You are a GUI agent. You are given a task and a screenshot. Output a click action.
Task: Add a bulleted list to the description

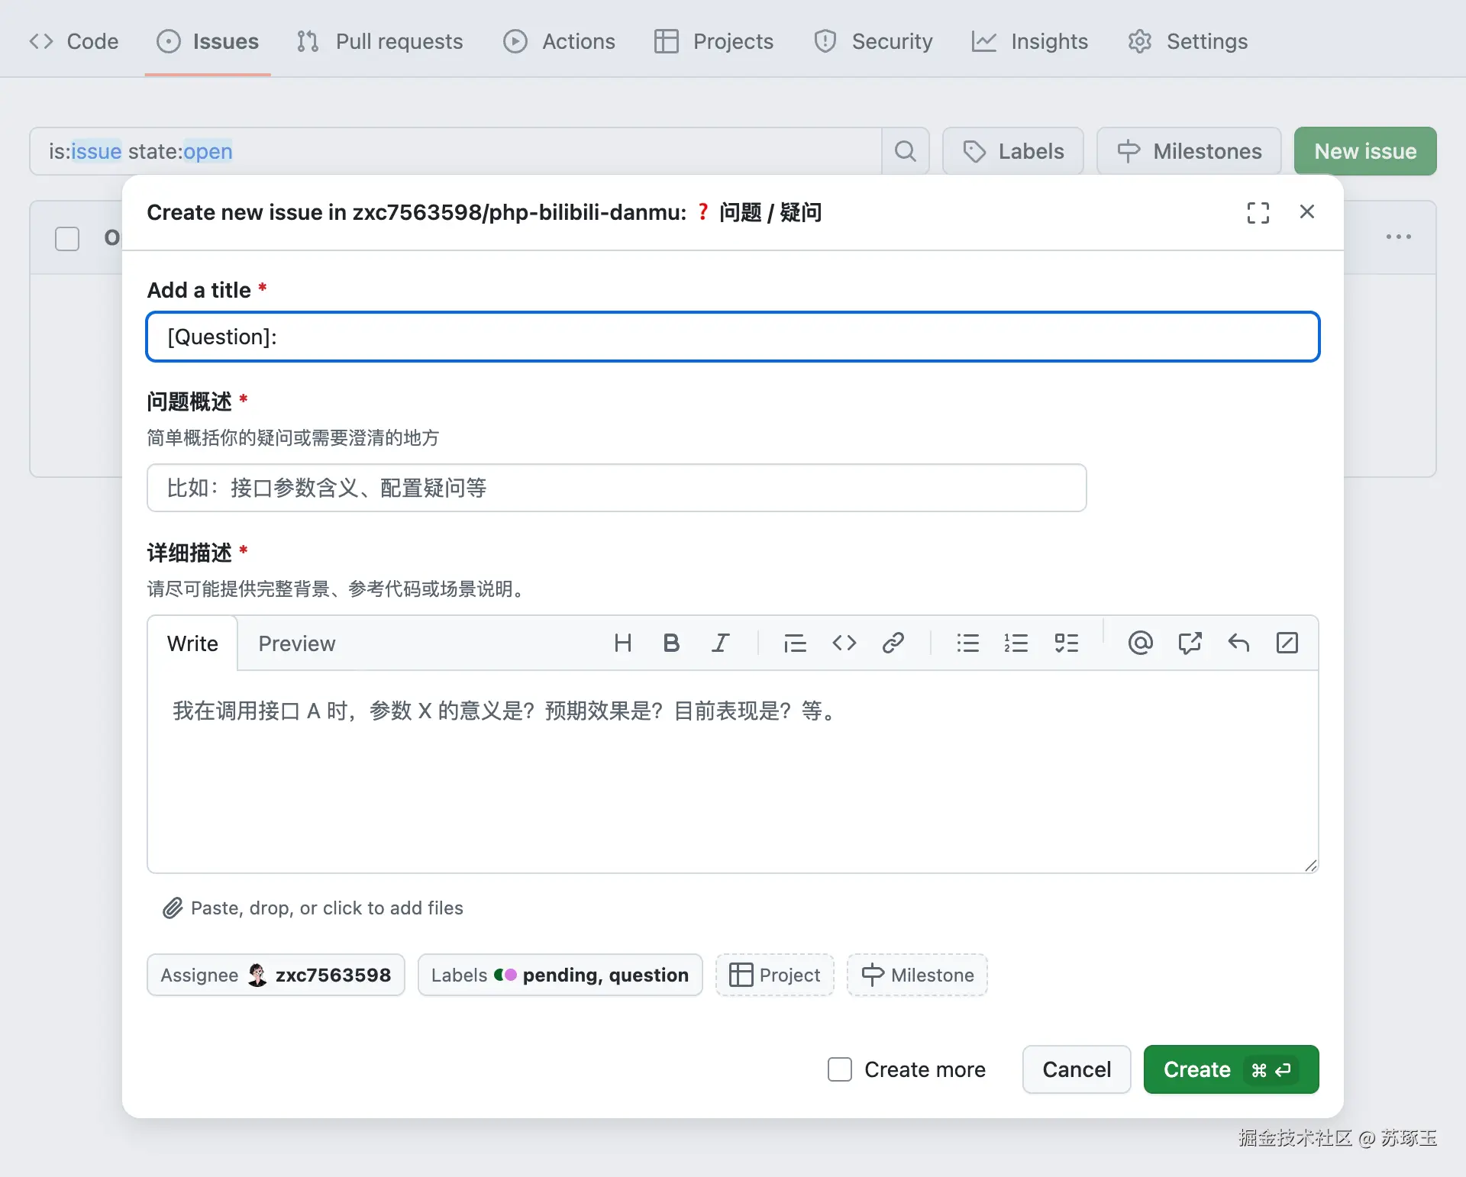click(968, 643)
